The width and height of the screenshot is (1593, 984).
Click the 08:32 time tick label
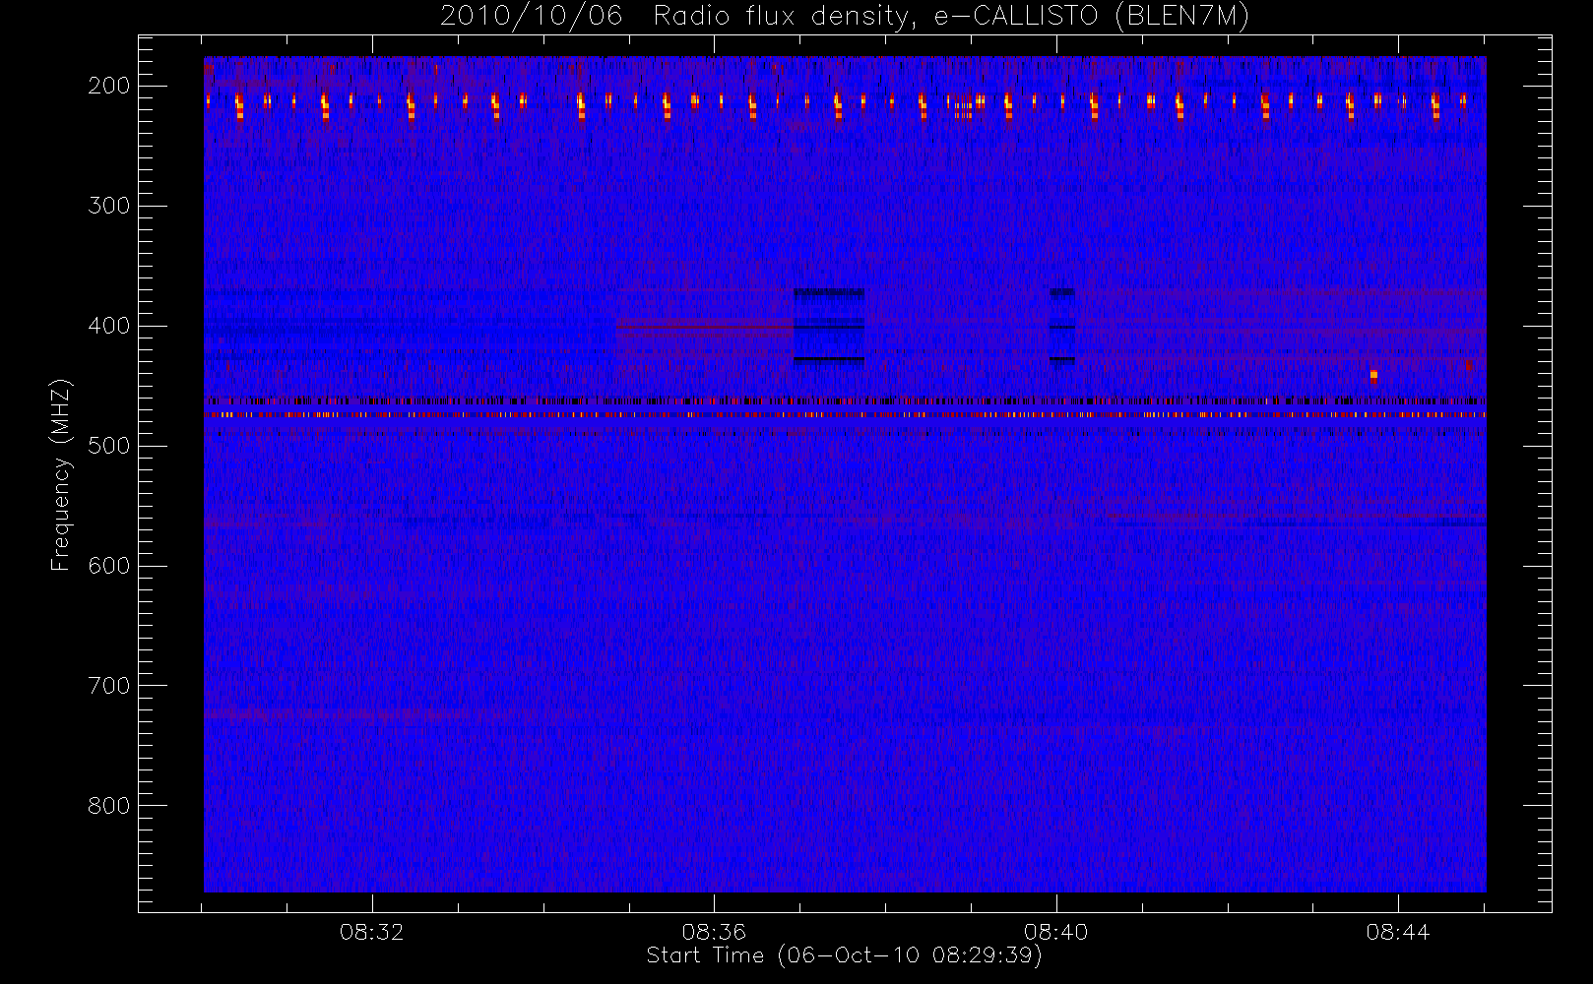[x=372, y=932]
